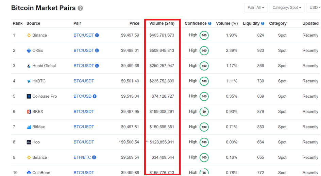This screenshot has height=176, width=321.
Task: Click confidence score 100 circle for OKEx
Action: (x=204, y=51)
